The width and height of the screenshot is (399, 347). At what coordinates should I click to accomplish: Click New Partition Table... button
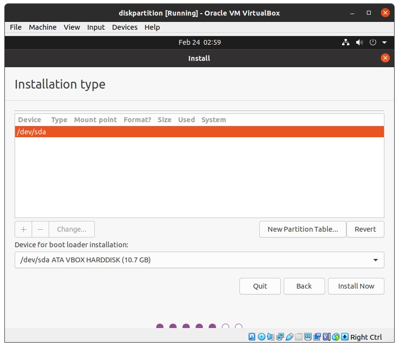click(303, 229)
